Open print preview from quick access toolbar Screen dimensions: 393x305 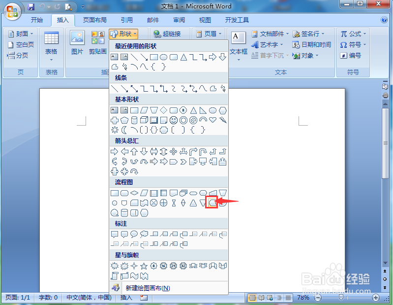[68, 7]
